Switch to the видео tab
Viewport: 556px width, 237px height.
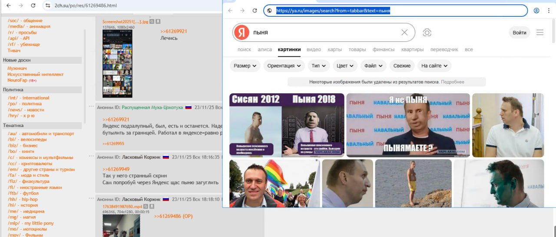click(x=314, y=49)
